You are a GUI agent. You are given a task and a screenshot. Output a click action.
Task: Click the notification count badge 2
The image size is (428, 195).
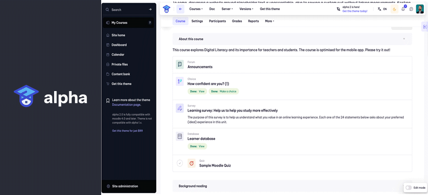(405, 6)
